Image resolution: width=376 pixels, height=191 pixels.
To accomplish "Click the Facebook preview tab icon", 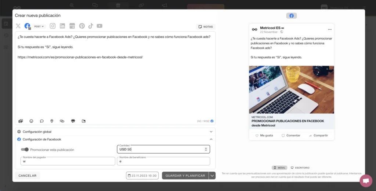I will pyautogui.click(x=291, y=16).
